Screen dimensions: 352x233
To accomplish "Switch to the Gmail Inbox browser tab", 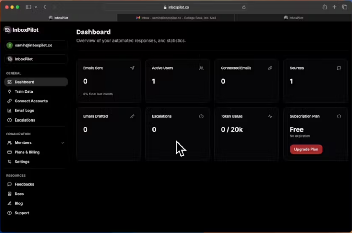I will tap(176, 18).
